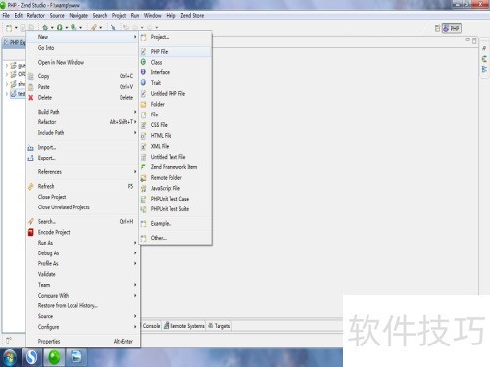Click the red Encode Project icon
This screenshot has width=490, height=367.
[x=31, y=232]
